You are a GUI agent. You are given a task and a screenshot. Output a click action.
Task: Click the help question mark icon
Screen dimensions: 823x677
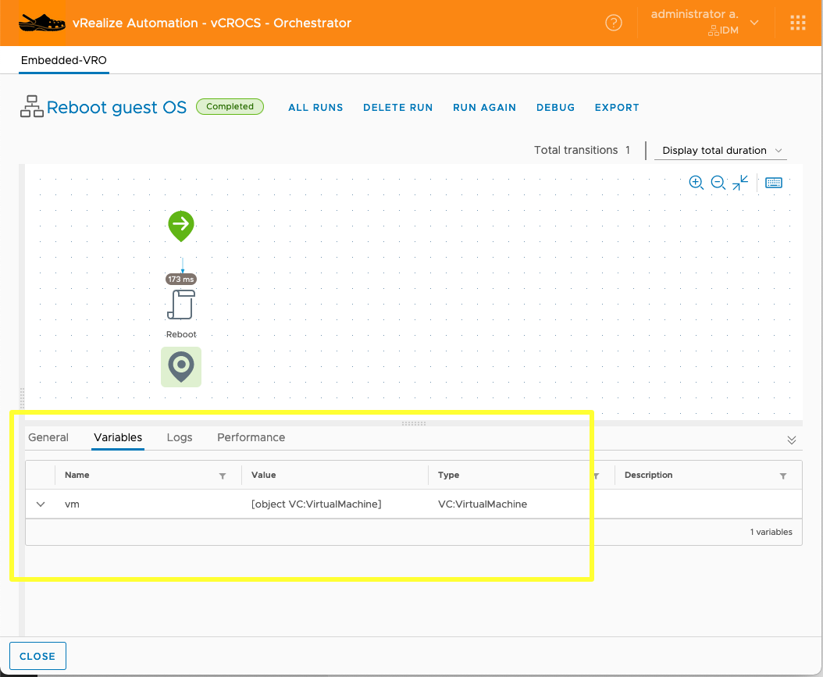614,23
